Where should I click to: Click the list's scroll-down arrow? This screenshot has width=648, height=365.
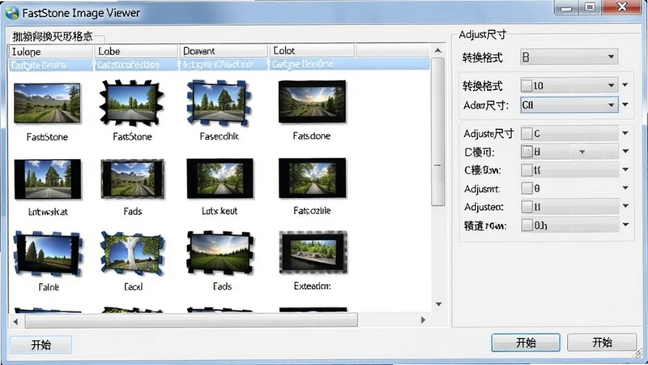pos(438,304)
